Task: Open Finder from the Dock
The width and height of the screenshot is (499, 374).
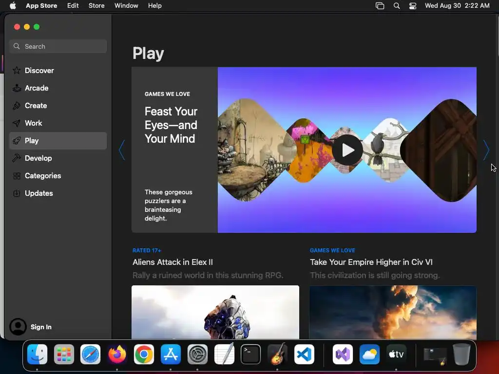Action: click(37, 355)
